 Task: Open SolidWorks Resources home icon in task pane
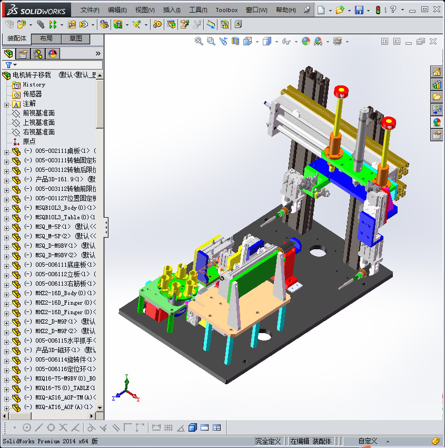tap(437, 72)
